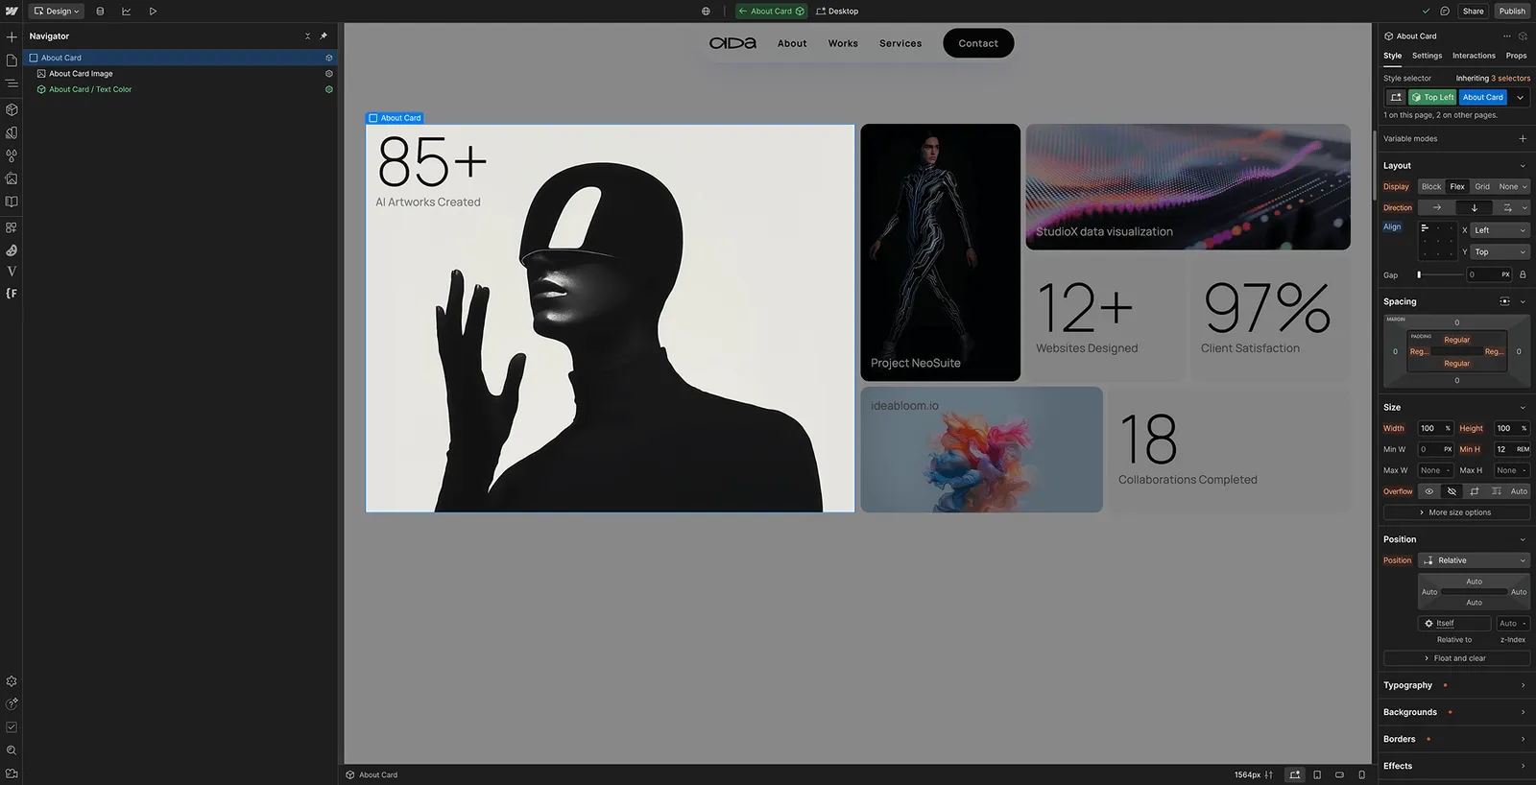Toggle the Gap lock icon
Screen dimensions: 1536x785
(1523, 275)
